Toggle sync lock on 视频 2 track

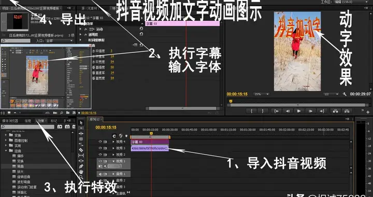pyautogui.click(x=105, y=154)
